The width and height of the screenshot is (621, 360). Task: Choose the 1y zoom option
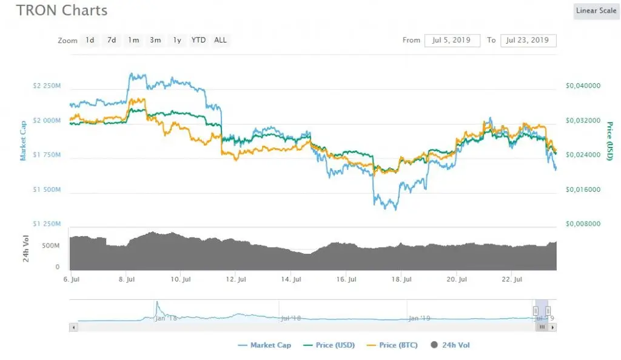point(177,40)
